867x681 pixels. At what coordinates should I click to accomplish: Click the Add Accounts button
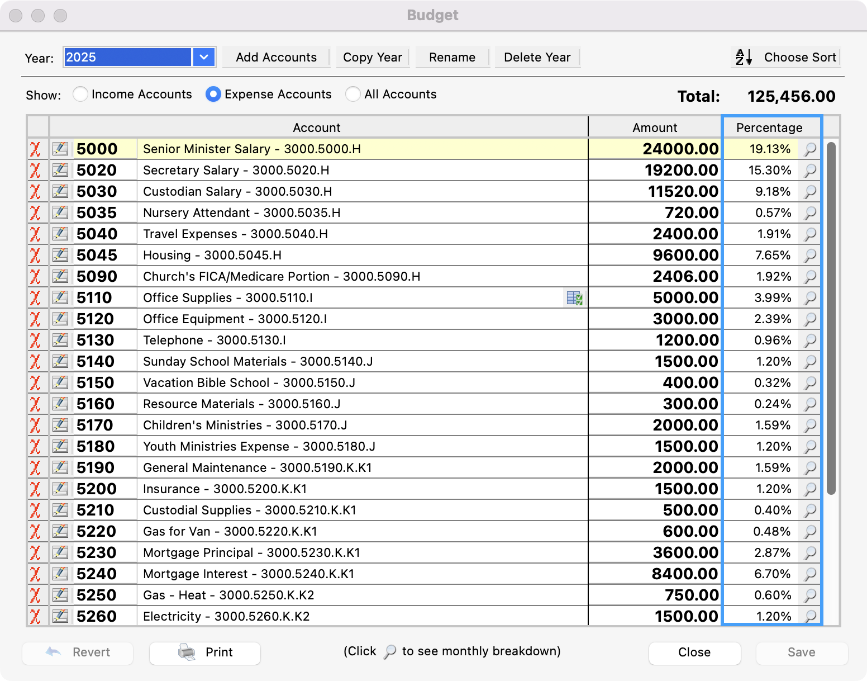click(x=276, y=57)
